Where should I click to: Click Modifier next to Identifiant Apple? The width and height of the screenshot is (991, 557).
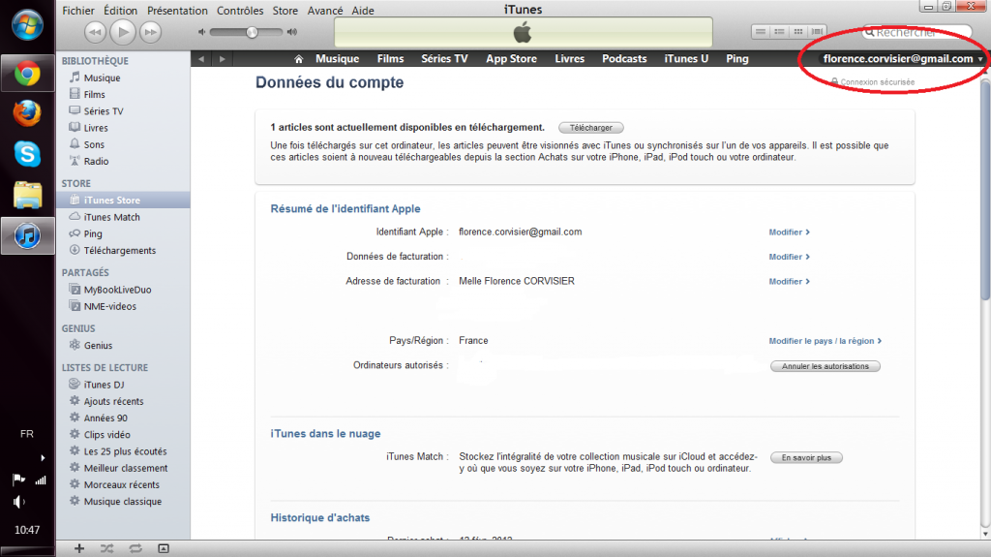coord(789,232)
